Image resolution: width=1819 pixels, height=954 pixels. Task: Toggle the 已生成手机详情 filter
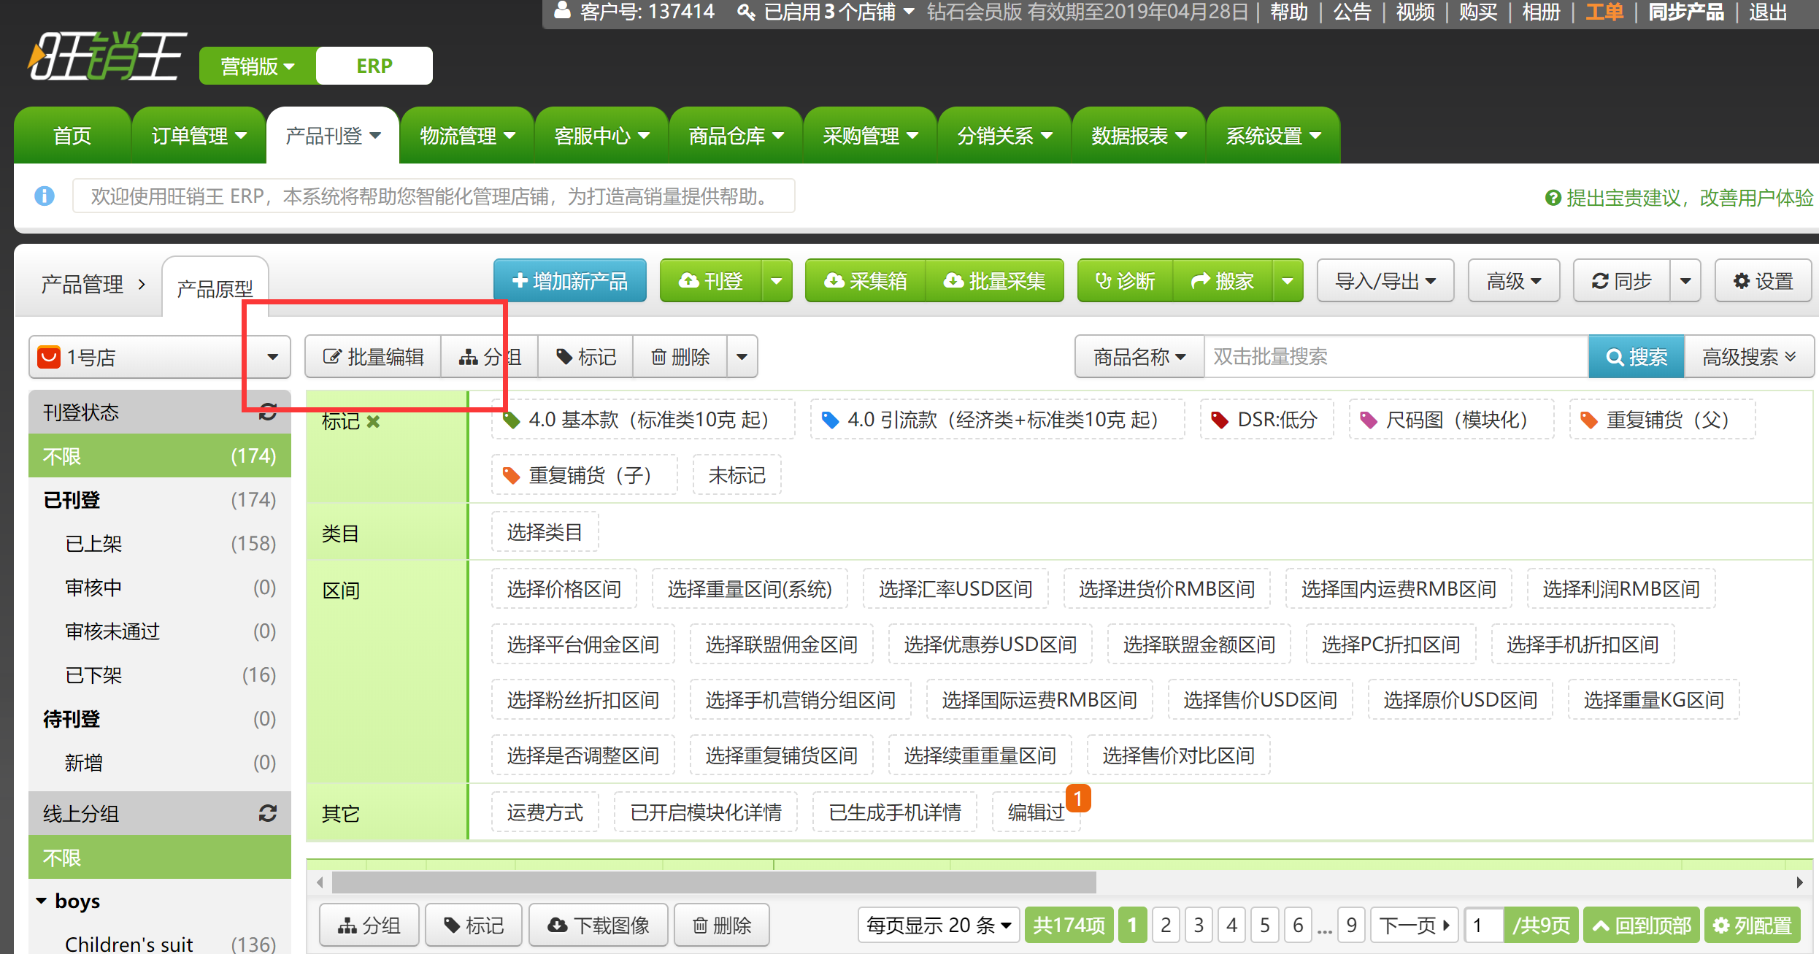pos(895,812)
